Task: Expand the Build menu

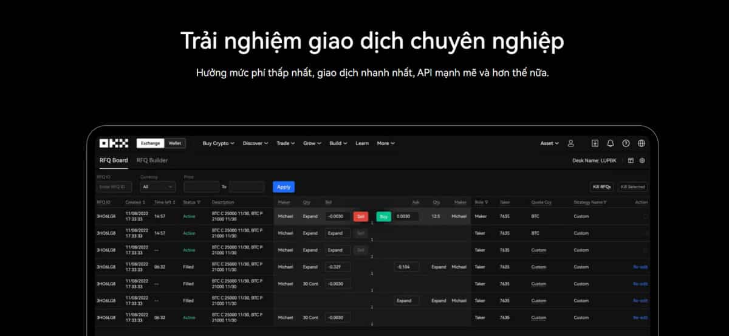Action: pyautogui.click(x=338, y=143)
